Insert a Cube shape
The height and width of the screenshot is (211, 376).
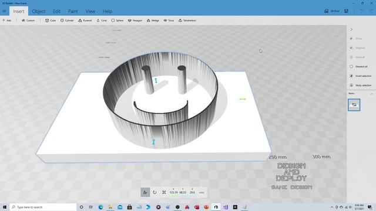(51, 21)
